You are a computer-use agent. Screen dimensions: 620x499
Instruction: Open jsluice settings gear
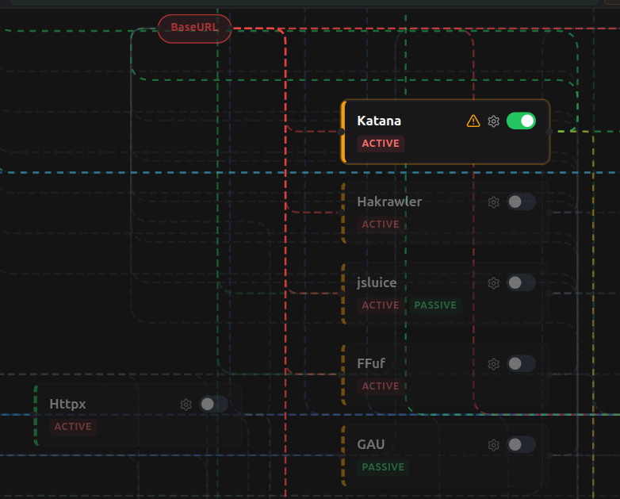[x=493, y=283]
